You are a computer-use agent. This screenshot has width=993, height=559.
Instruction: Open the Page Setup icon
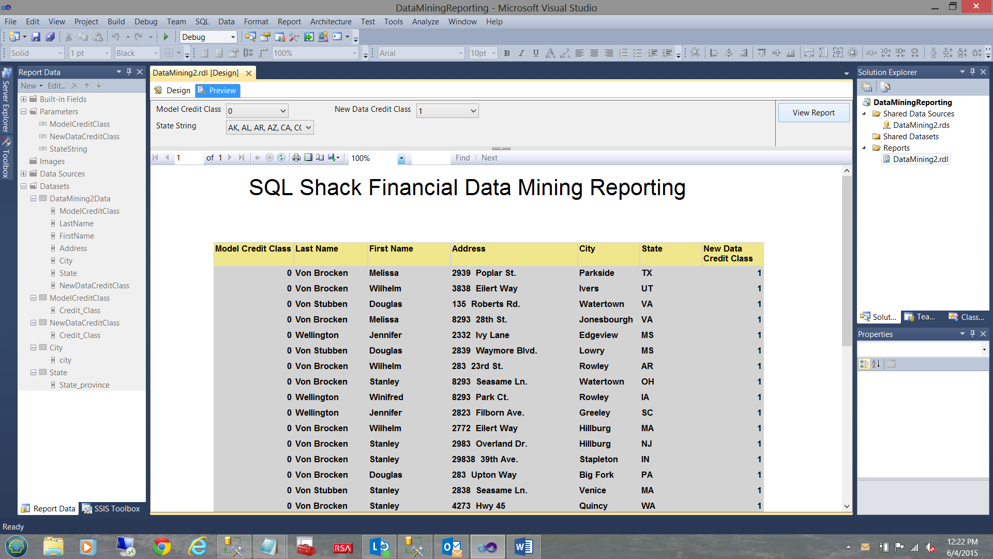pos(320,158)
